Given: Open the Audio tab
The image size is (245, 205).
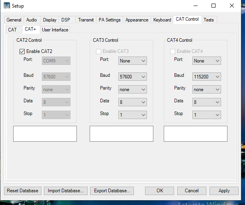Looking at the screenshot, I should 31,20.
